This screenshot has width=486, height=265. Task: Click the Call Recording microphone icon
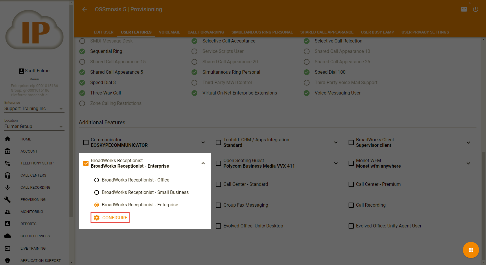coord(8,188)
